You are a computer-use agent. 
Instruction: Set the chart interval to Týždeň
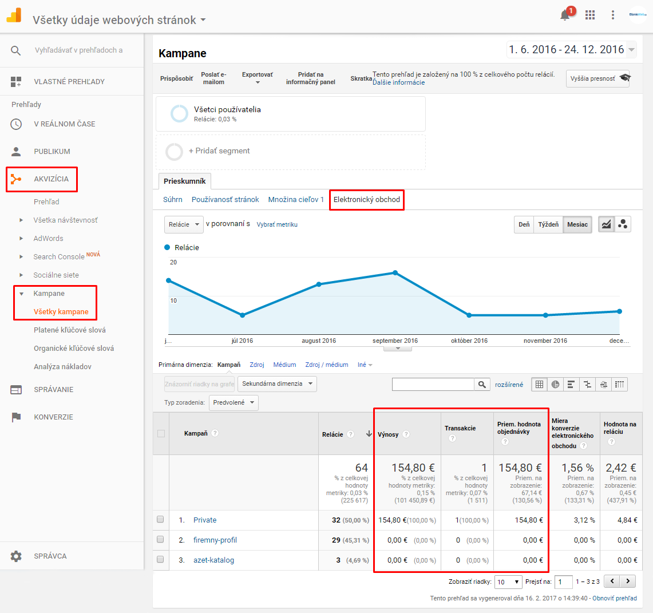tap(548, 224)
